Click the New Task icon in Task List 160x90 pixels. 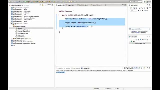tap(131, 8)
